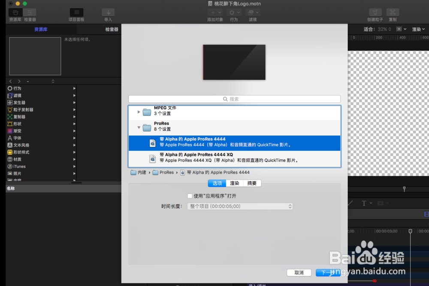Click the 下一步 next button
This screenshot has width=429, height=286.
pos(328,273)
